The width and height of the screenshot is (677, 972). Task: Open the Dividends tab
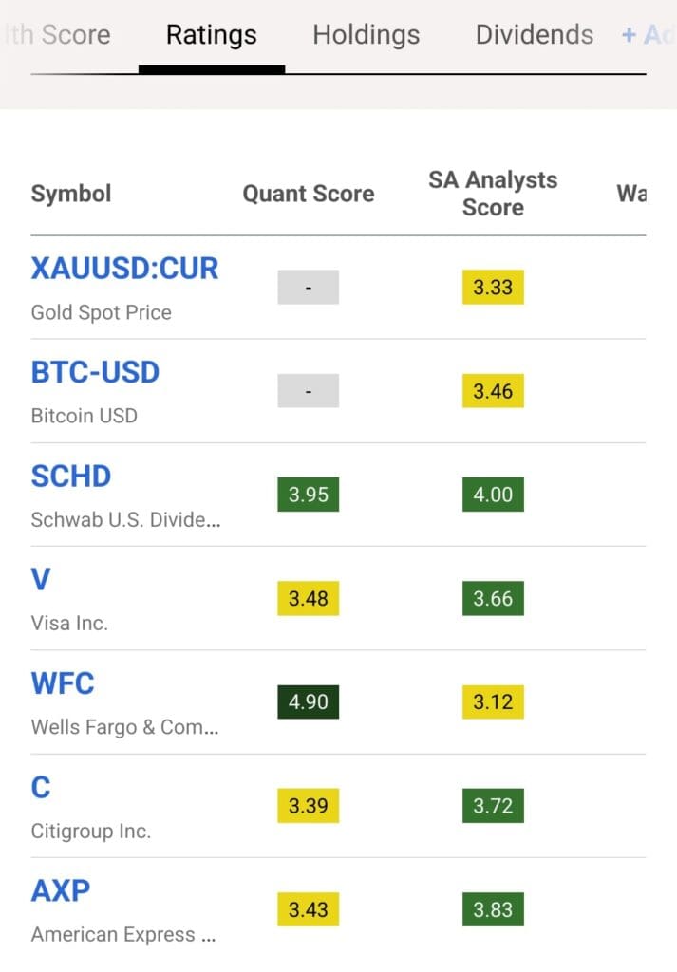534,34
